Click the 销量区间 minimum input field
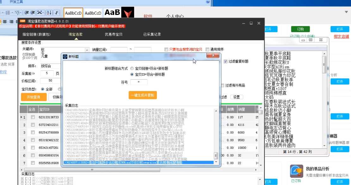The image size is (351, 185). pos(119,50)
